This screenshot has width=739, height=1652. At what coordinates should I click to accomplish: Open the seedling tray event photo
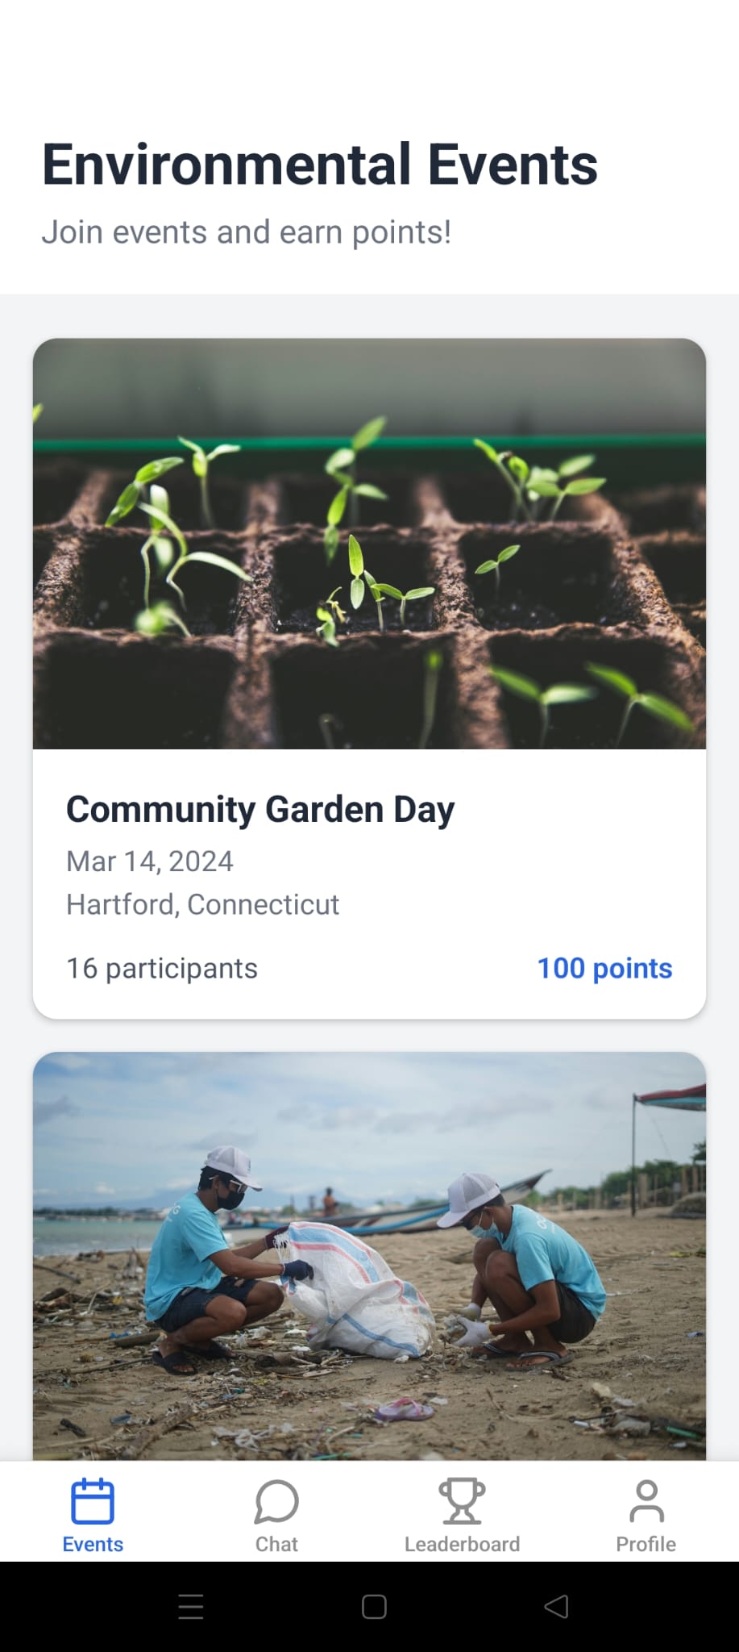coord(369,544)
